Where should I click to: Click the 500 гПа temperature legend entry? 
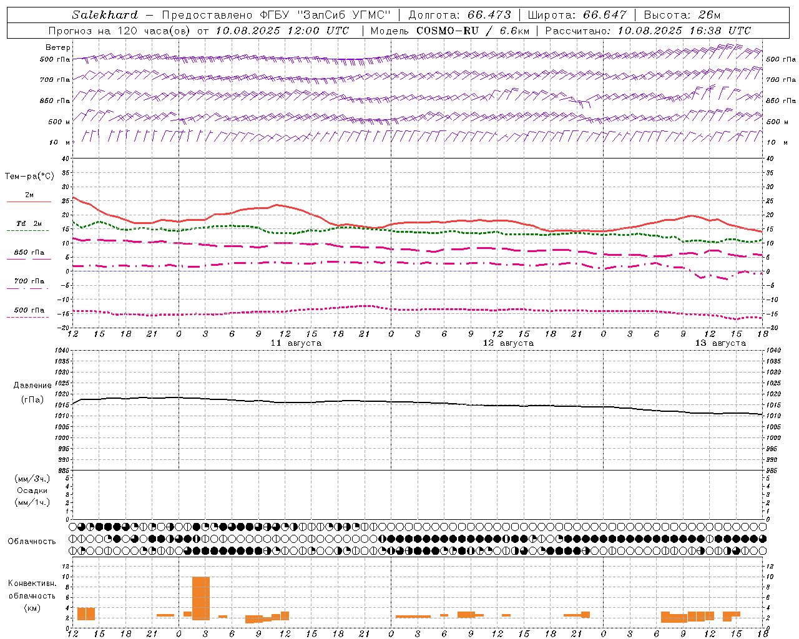coord(29,310)
